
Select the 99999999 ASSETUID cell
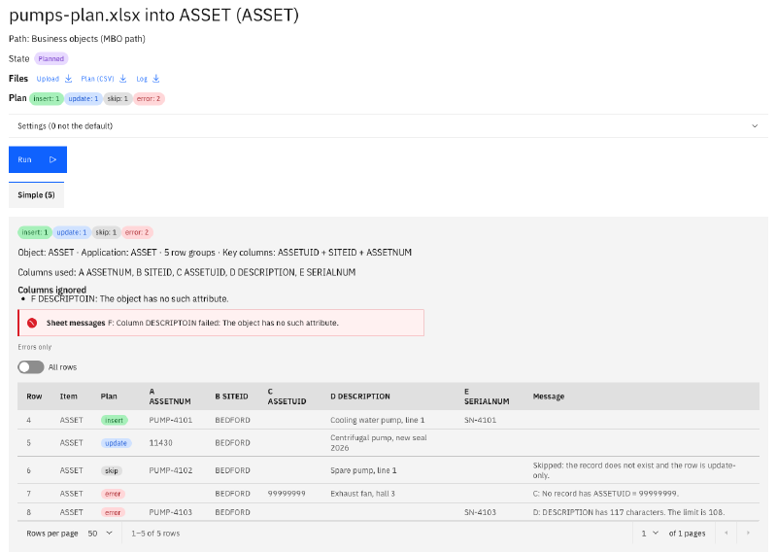click(287, 494)
